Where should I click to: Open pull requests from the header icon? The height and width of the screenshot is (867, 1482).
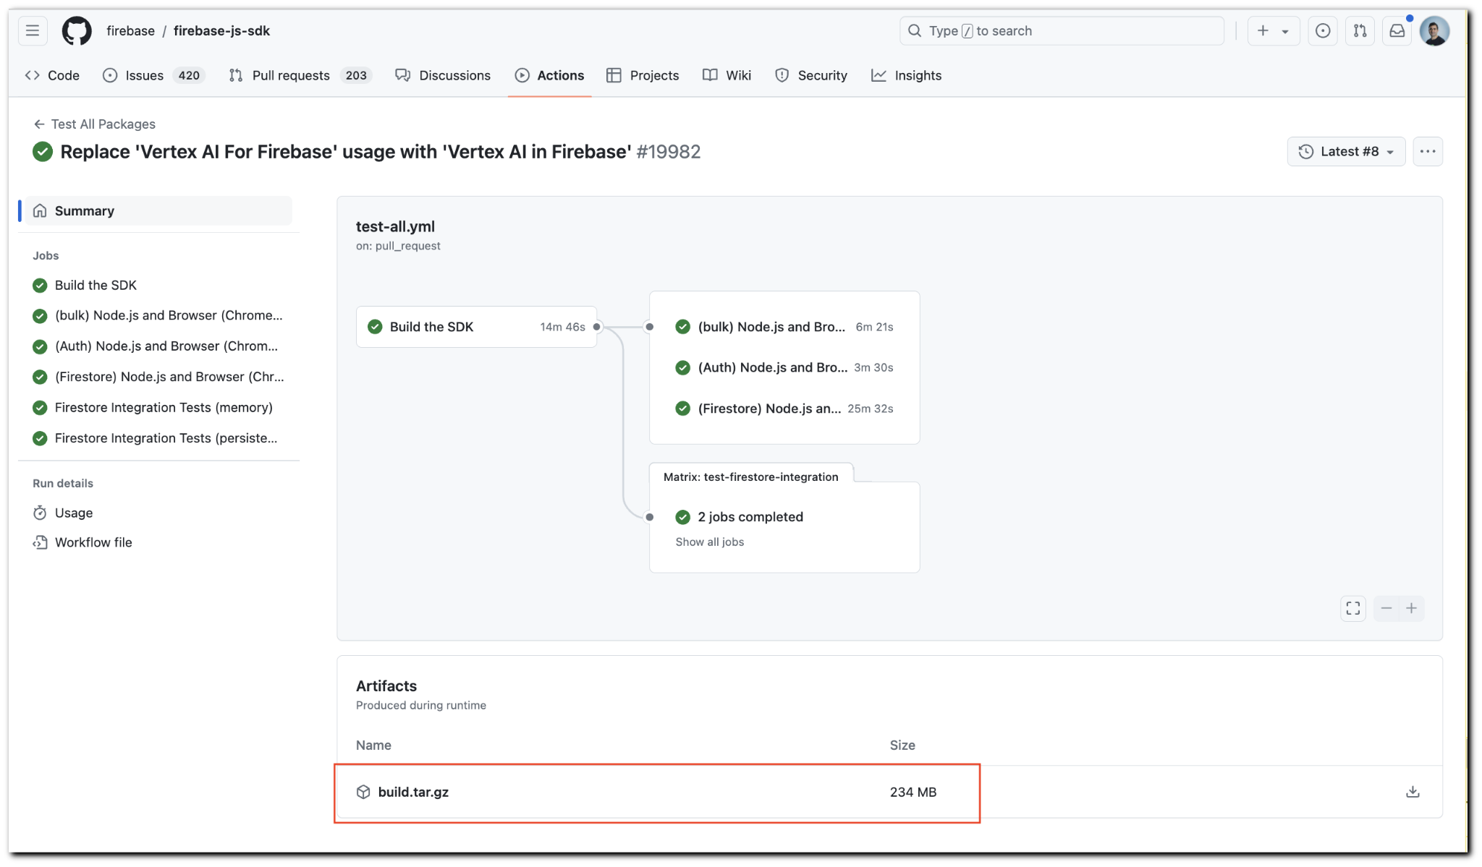pos(1360,30)
